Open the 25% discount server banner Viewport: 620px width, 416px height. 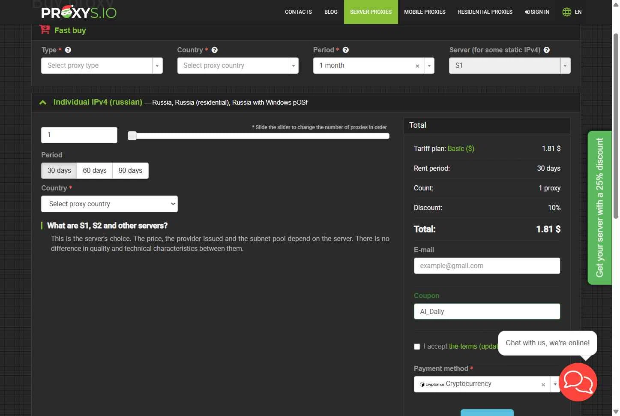(x=599, y=208)
